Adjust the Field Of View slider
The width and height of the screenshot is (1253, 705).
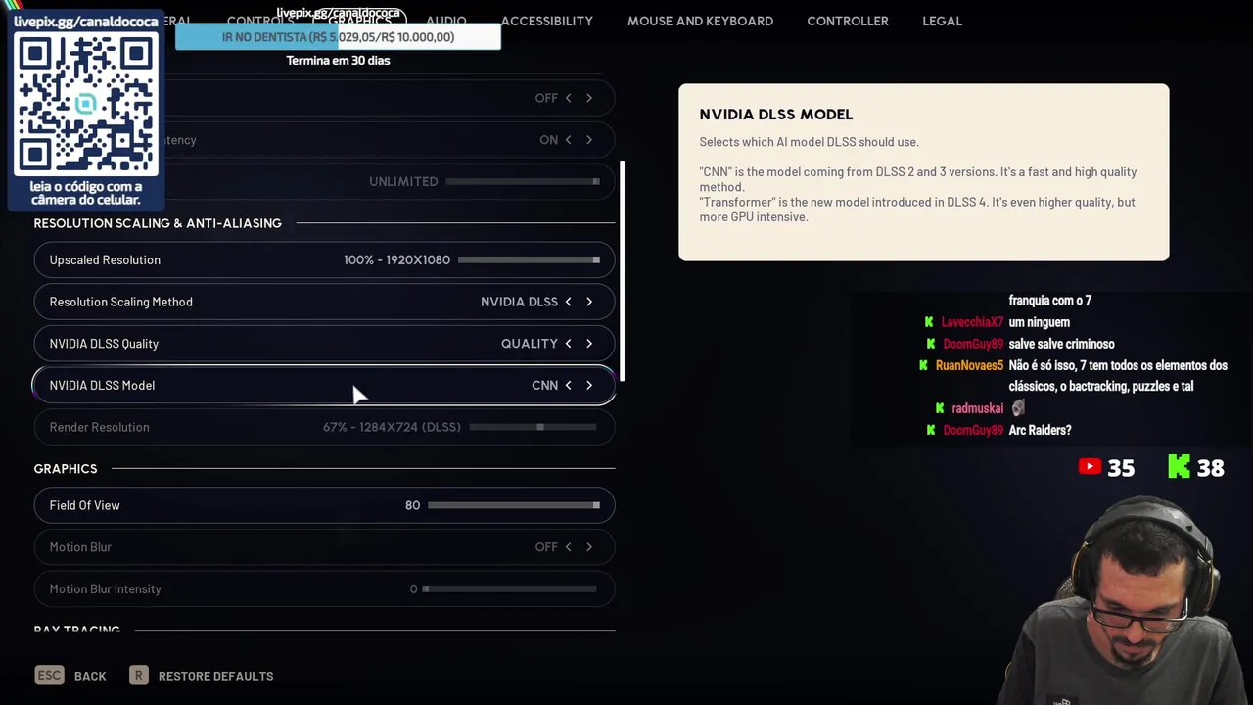[x=514, y=505]
